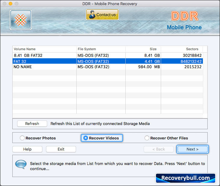Sort by the File System column header
This screenshot has height=186, width=220.
(x=101, y=49)
